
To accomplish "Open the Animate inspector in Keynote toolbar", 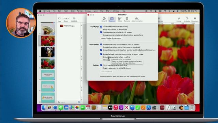I will pos(187,19).
